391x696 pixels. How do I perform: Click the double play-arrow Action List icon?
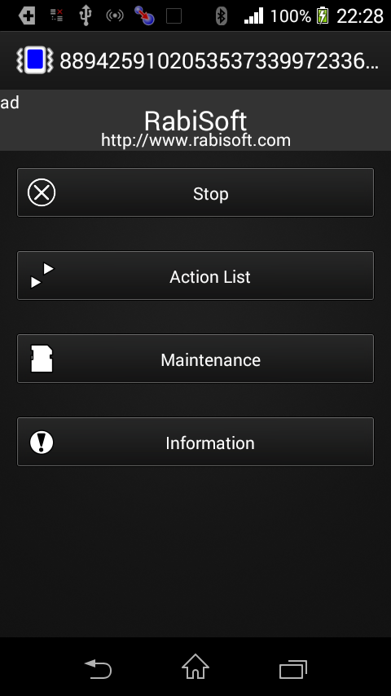coord(42,275)
